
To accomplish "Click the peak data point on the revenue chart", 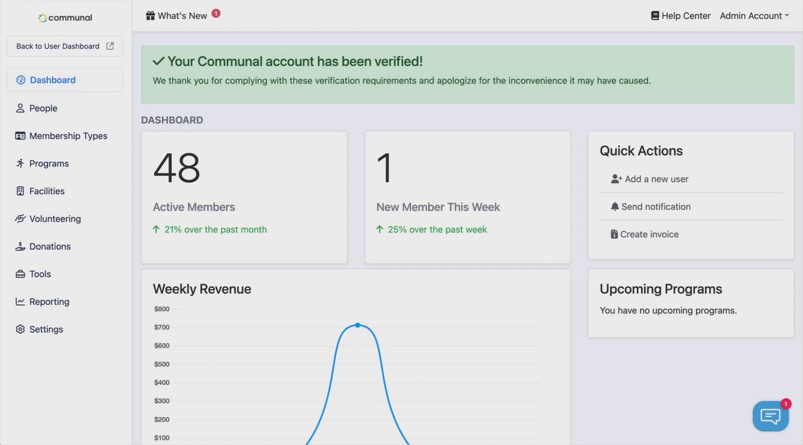I will point(357,325).
